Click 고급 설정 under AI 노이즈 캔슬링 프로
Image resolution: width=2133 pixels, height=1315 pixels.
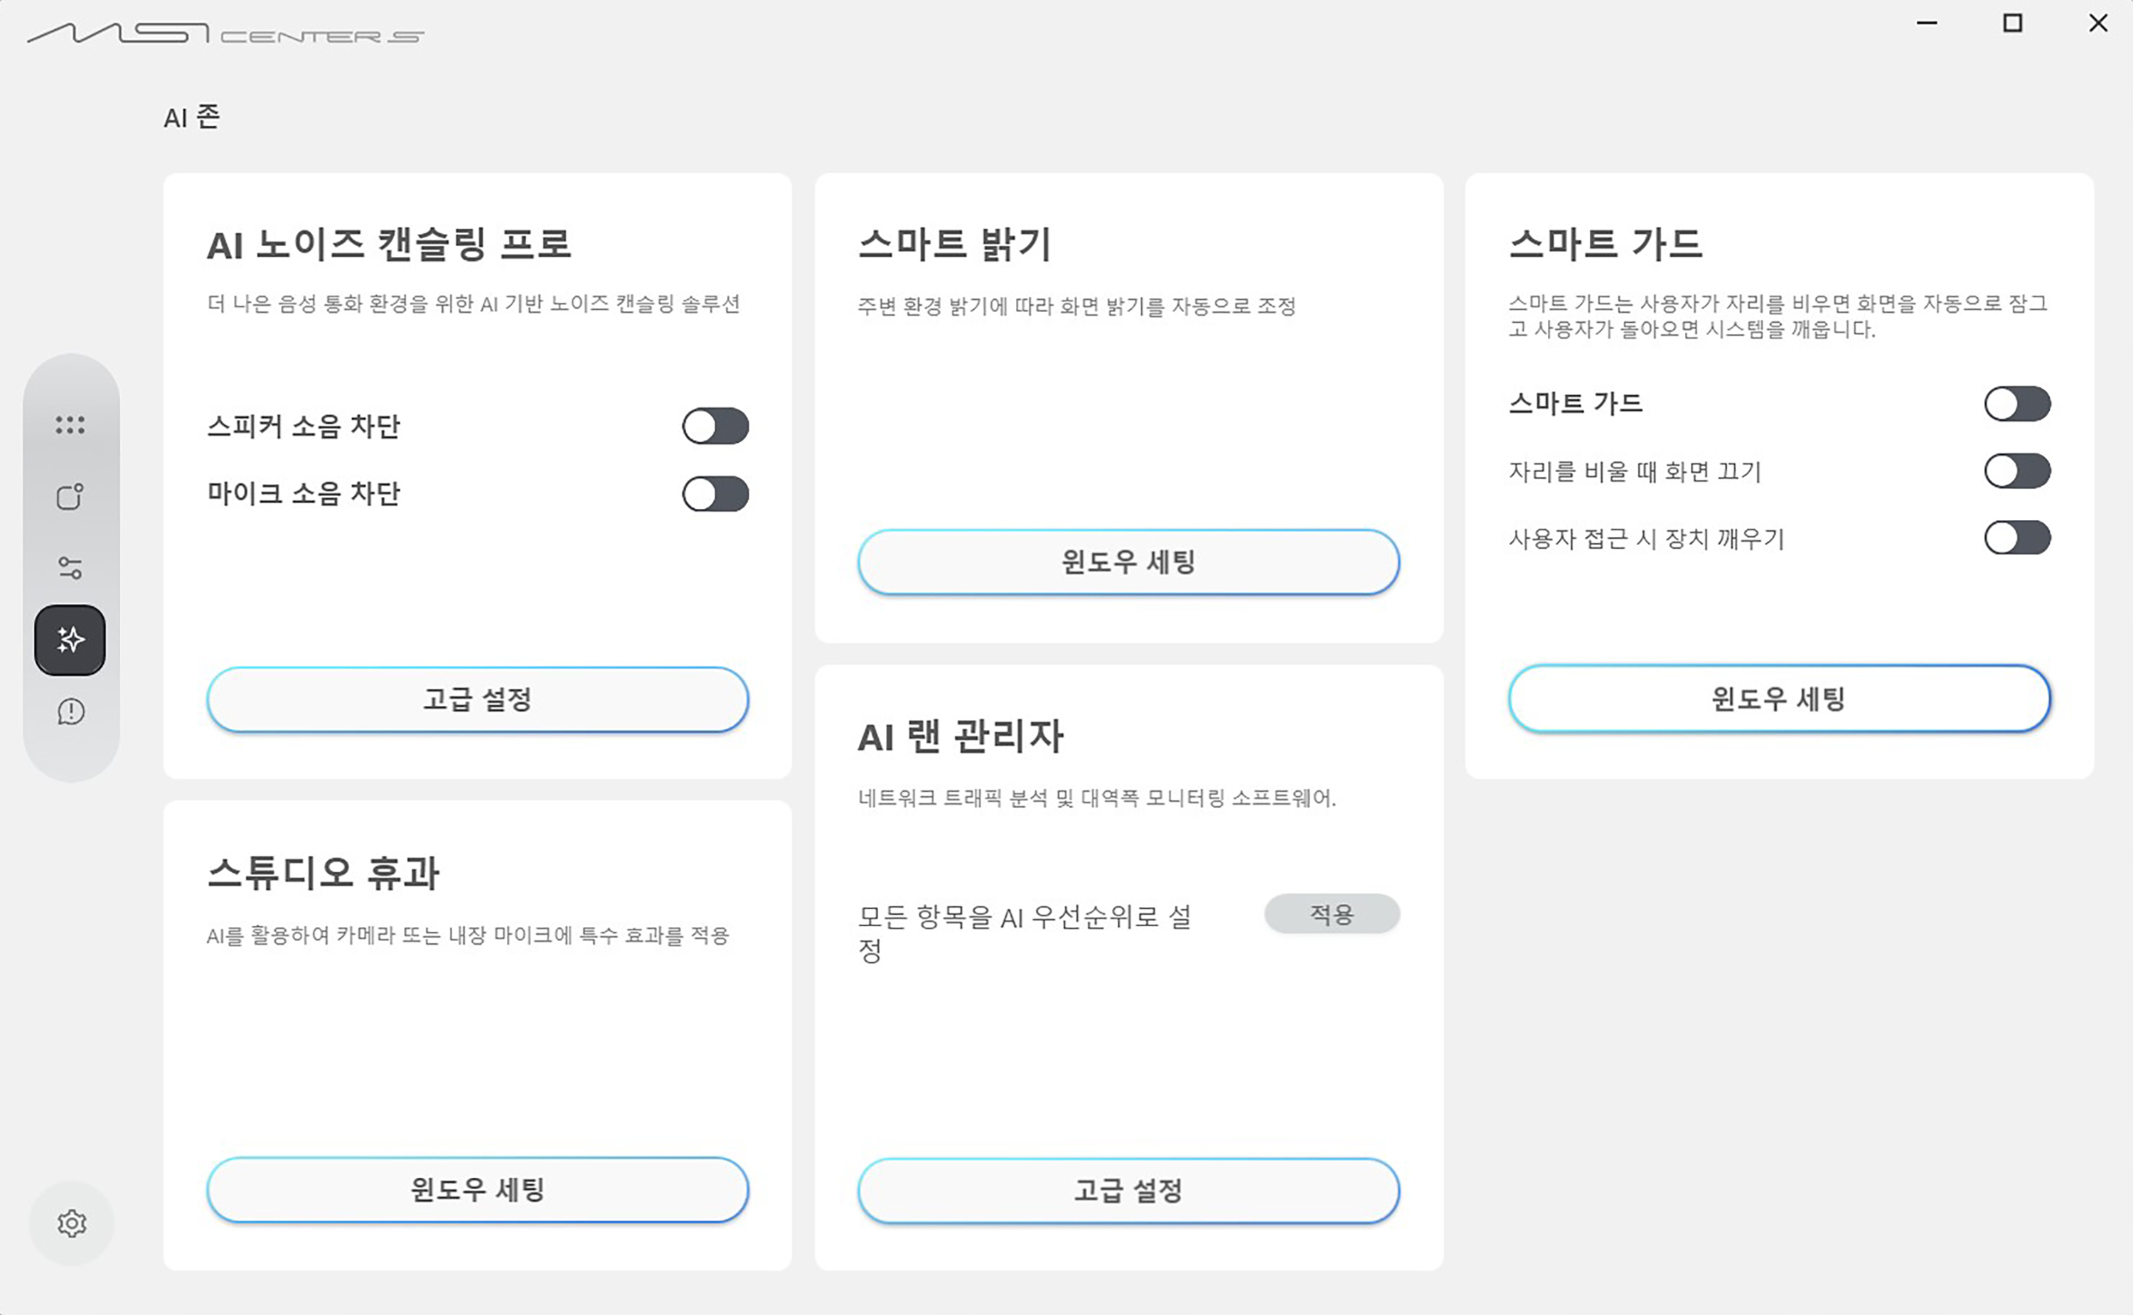(x=478, y=699)
